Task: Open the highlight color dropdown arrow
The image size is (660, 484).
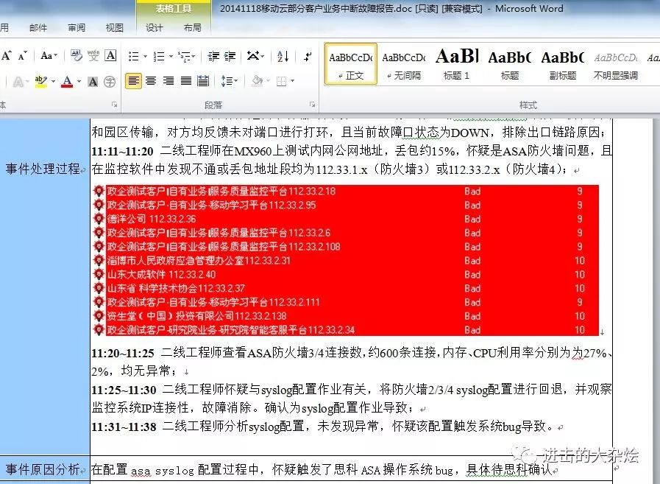Action: click(x=53, y=81)
